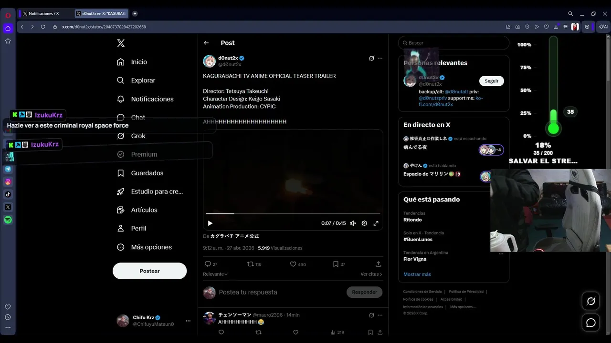
Task: Open Telegram in Opera sidebar
Action: tap(8, 169)
